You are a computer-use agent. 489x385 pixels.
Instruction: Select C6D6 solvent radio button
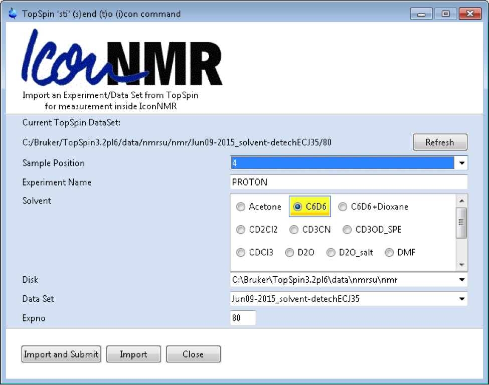click(x=297, y=207)
